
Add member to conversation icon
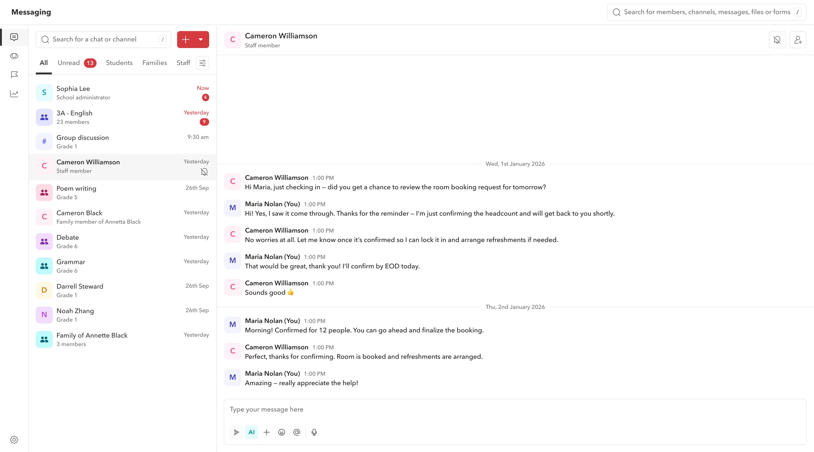point(798,40)
